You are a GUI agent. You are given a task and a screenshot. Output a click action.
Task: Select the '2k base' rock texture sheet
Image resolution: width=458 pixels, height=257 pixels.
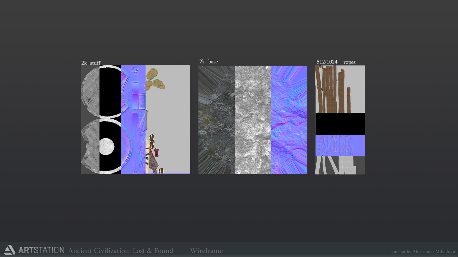(x=253, y=120)
